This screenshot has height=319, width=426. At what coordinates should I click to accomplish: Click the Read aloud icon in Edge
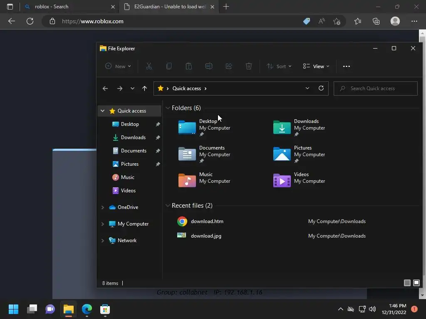click(x=322, y=21)
